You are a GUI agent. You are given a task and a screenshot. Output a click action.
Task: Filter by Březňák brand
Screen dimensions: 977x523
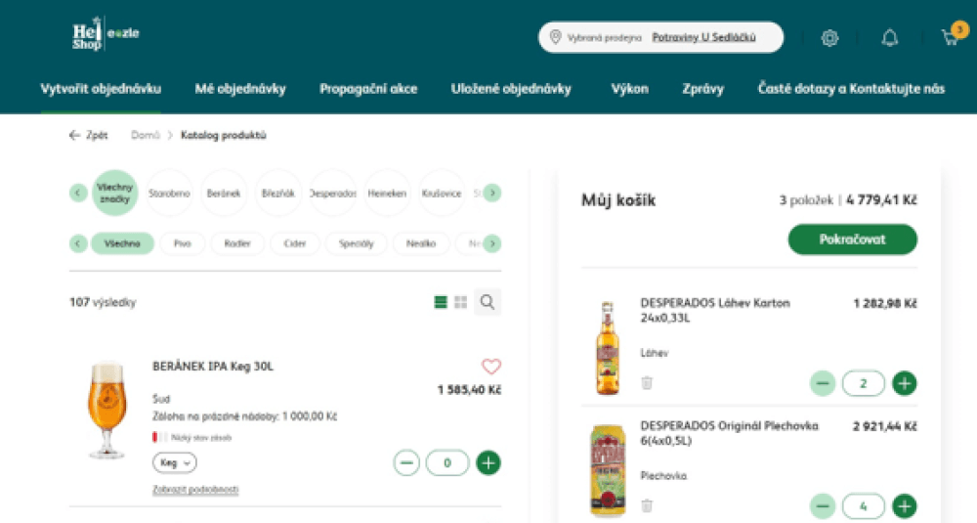click(277, 194)
